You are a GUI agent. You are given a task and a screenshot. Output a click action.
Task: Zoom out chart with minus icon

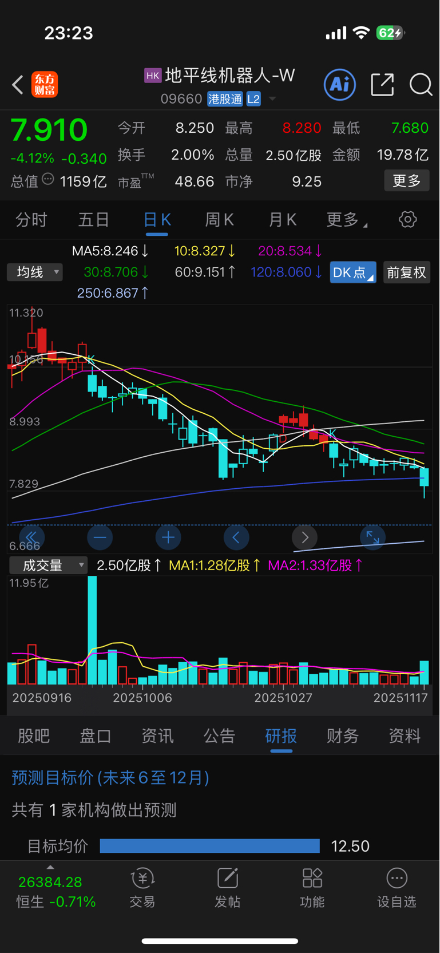tap(100, 537)
